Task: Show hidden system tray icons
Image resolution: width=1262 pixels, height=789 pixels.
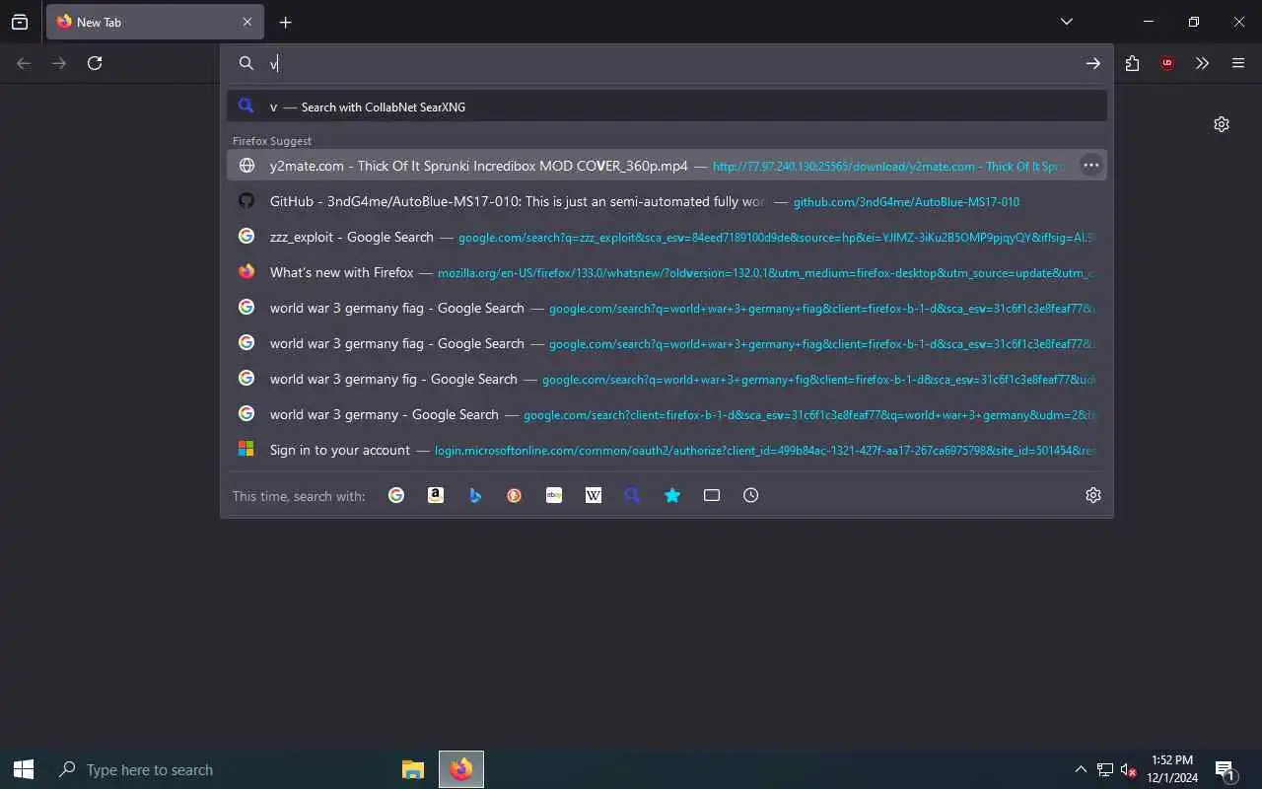Action: tap(1081, 769)
